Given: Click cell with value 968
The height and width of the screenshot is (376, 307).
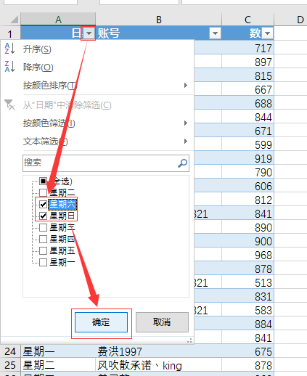Looking at the screenshot, I should tap(247, 255).
